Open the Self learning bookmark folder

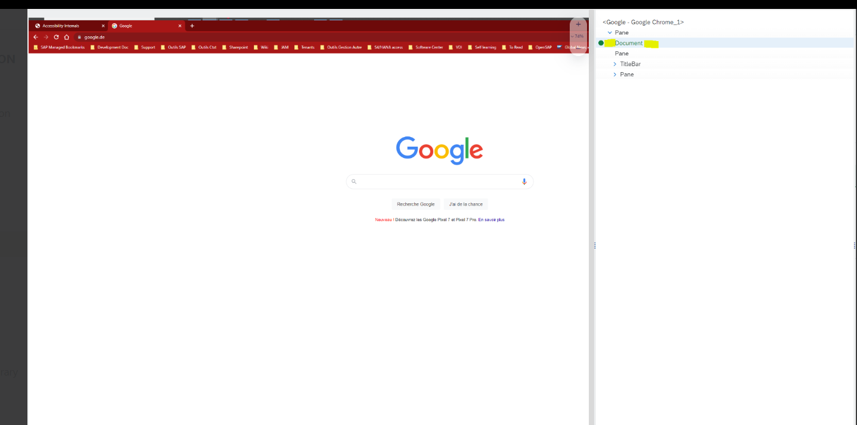(x=482, y=47)
